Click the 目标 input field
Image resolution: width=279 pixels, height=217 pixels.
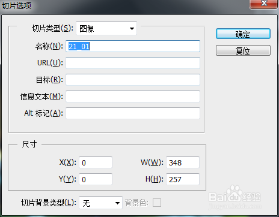(x=133, y=80)
